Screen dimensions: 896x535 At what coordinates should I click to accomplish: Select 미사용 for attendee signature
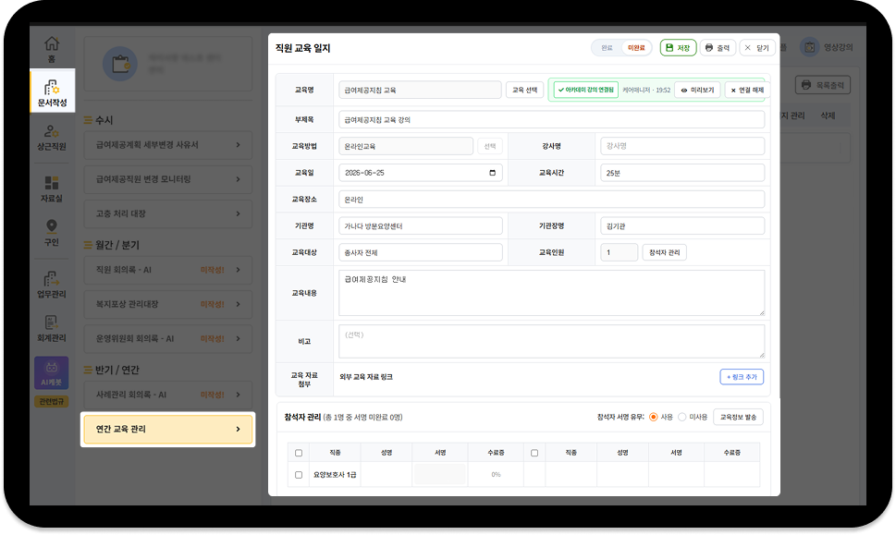click(681, 418)
